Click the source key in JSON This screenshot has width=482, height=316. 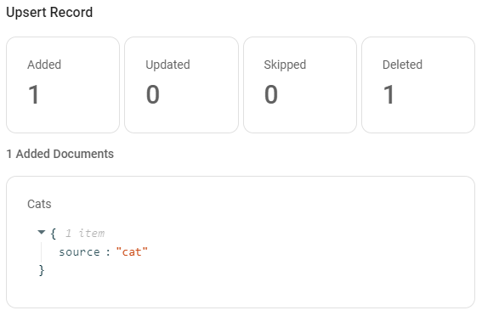[x=79, y=252]
